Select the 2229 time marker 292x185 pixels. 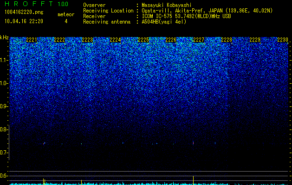tap(255, 40)
